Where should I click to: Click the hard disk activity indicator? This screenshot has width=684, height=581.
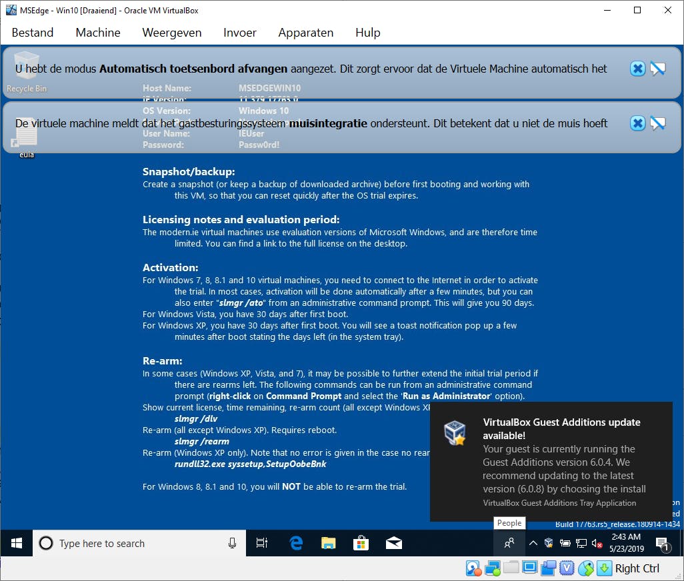(473, 568)
